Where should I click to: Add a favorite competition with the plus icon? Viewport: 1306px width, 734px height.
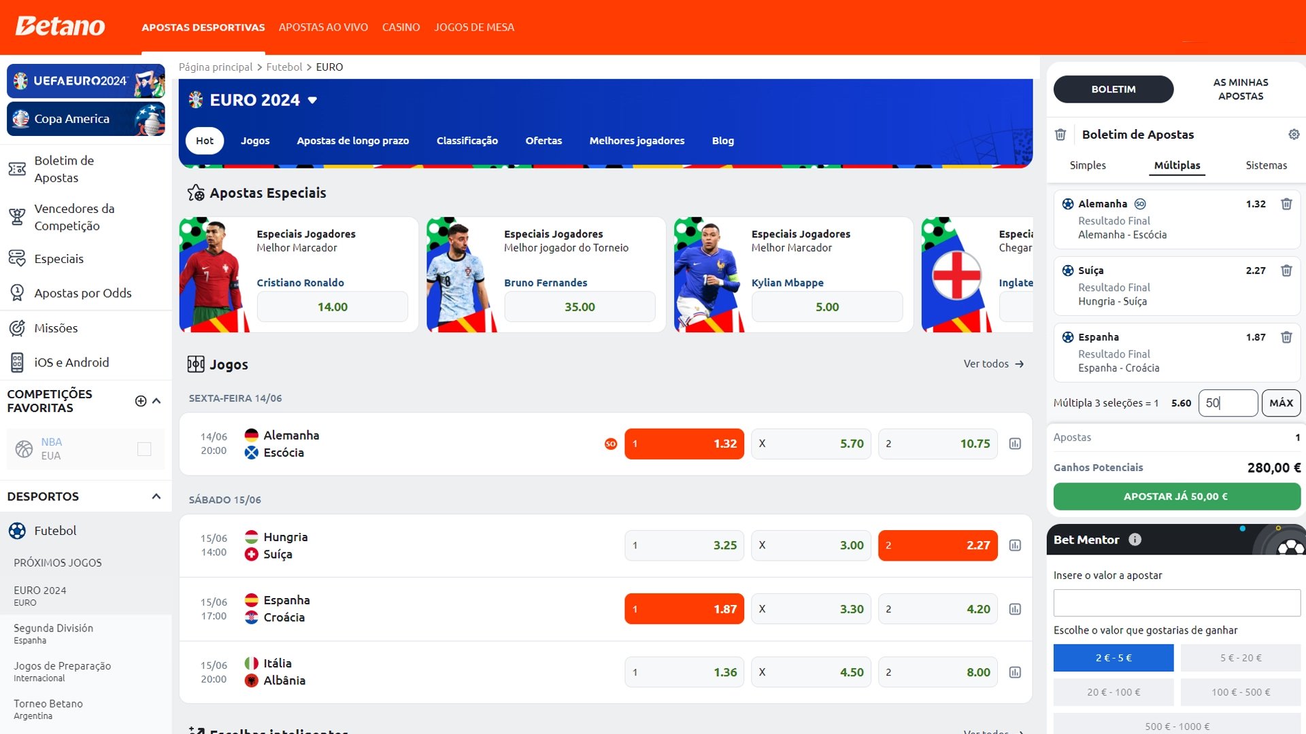[141, 401]
